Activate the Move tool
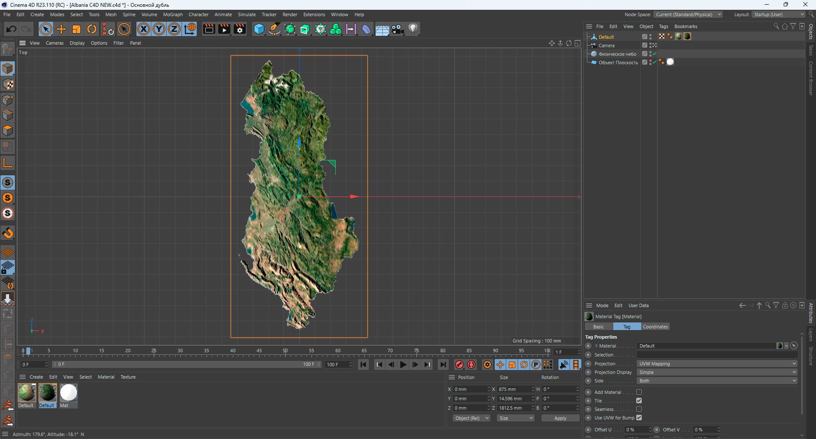This screenshot has width=816, height=439. [x=61, y=29]
